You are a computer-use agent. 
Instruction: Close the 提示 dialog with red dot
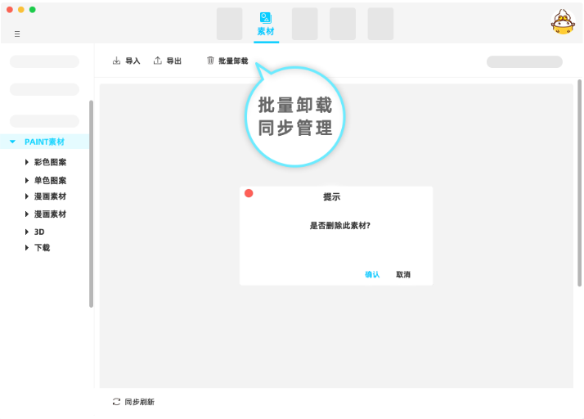[249, 193]
